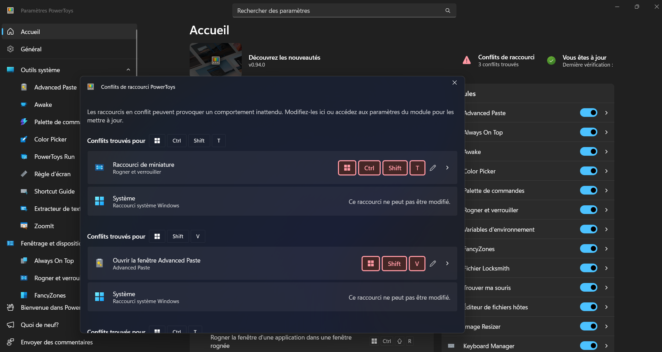Close the Conflits de raccourci dialog
Viewport: 662px width, 352px height.
[x=455, y=83]
